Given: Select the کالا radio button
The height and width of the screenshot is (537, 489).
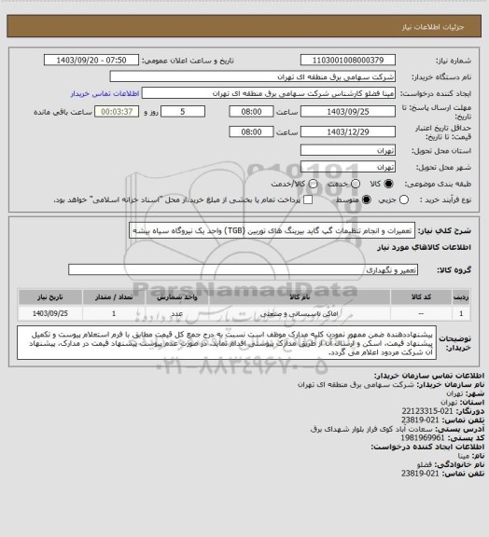Looking at the screenshot, I should 388,184.
